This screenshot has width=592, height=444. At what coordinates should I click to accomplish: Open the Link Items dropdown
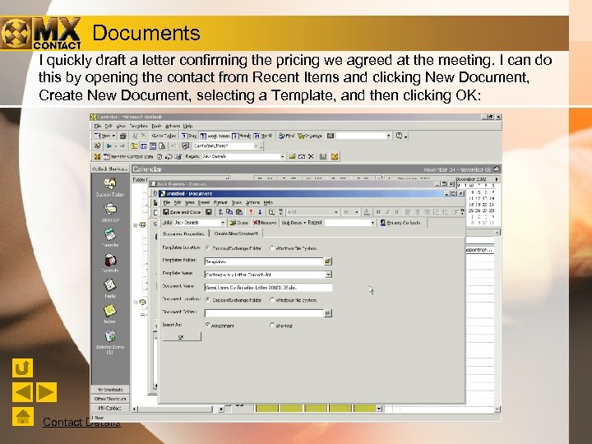pos(294,223)
